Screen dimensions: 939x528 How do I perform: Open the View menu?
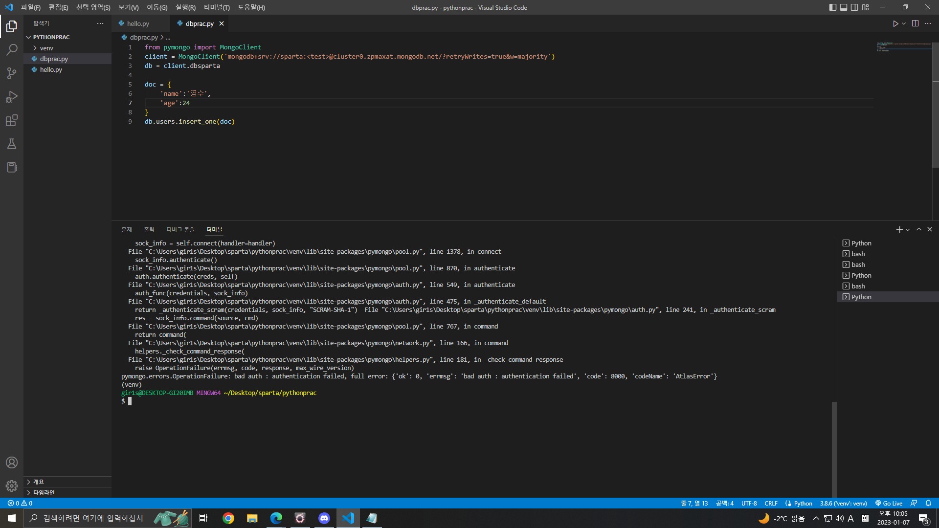tap(129, 7)
